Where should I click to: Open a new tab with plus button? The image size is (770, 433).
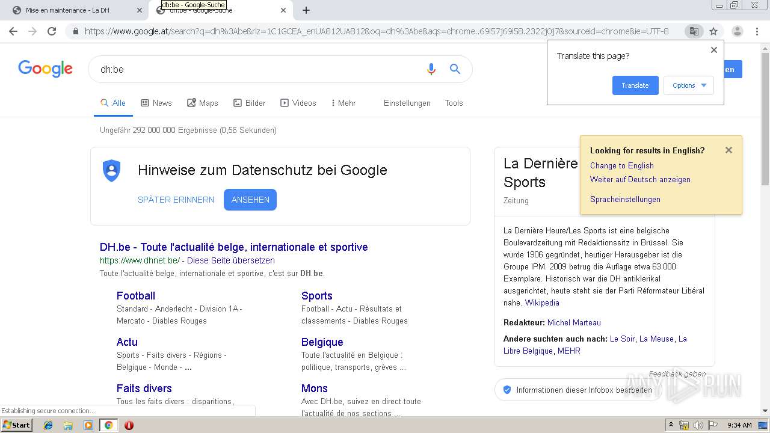pyautogui.click(x=306, y=10)
